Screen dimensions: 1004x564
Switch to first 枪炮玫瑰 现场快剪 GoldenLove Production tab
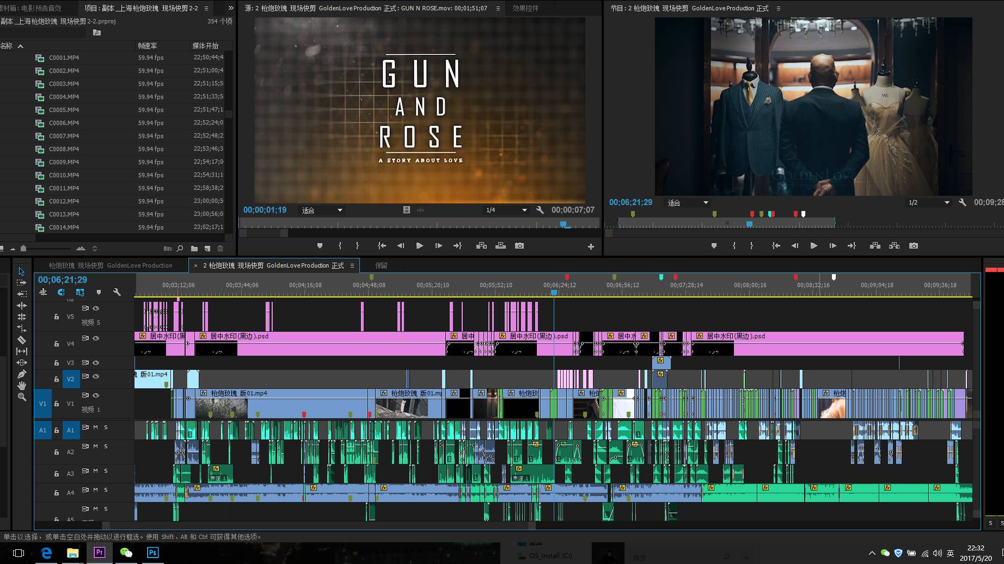pos(111,265)
